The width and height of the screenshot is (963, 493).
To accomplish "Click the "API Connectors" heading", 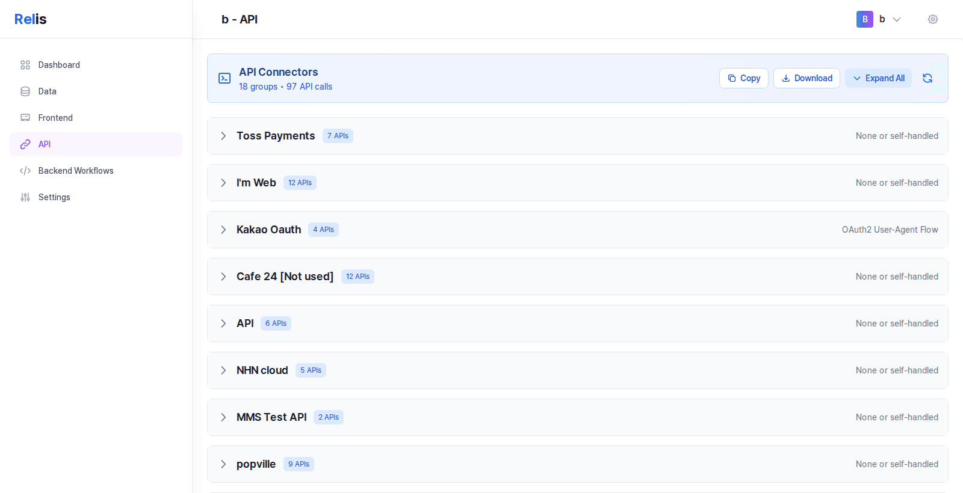I will (x=278, y=72).
